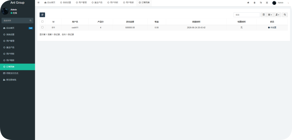Image resolution: width=292 pixels, height=140 pixels.
Task: Select 订单列表 in the sidebar
Action: (x=17, y=67)
